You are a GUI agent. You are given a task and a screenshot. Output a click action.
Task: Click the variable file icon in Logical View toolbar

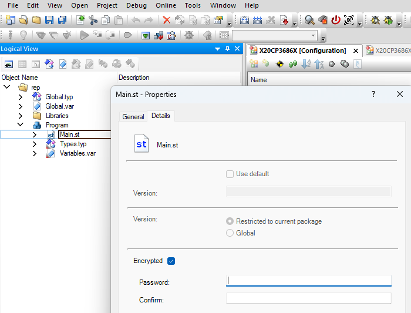point(63,64)
